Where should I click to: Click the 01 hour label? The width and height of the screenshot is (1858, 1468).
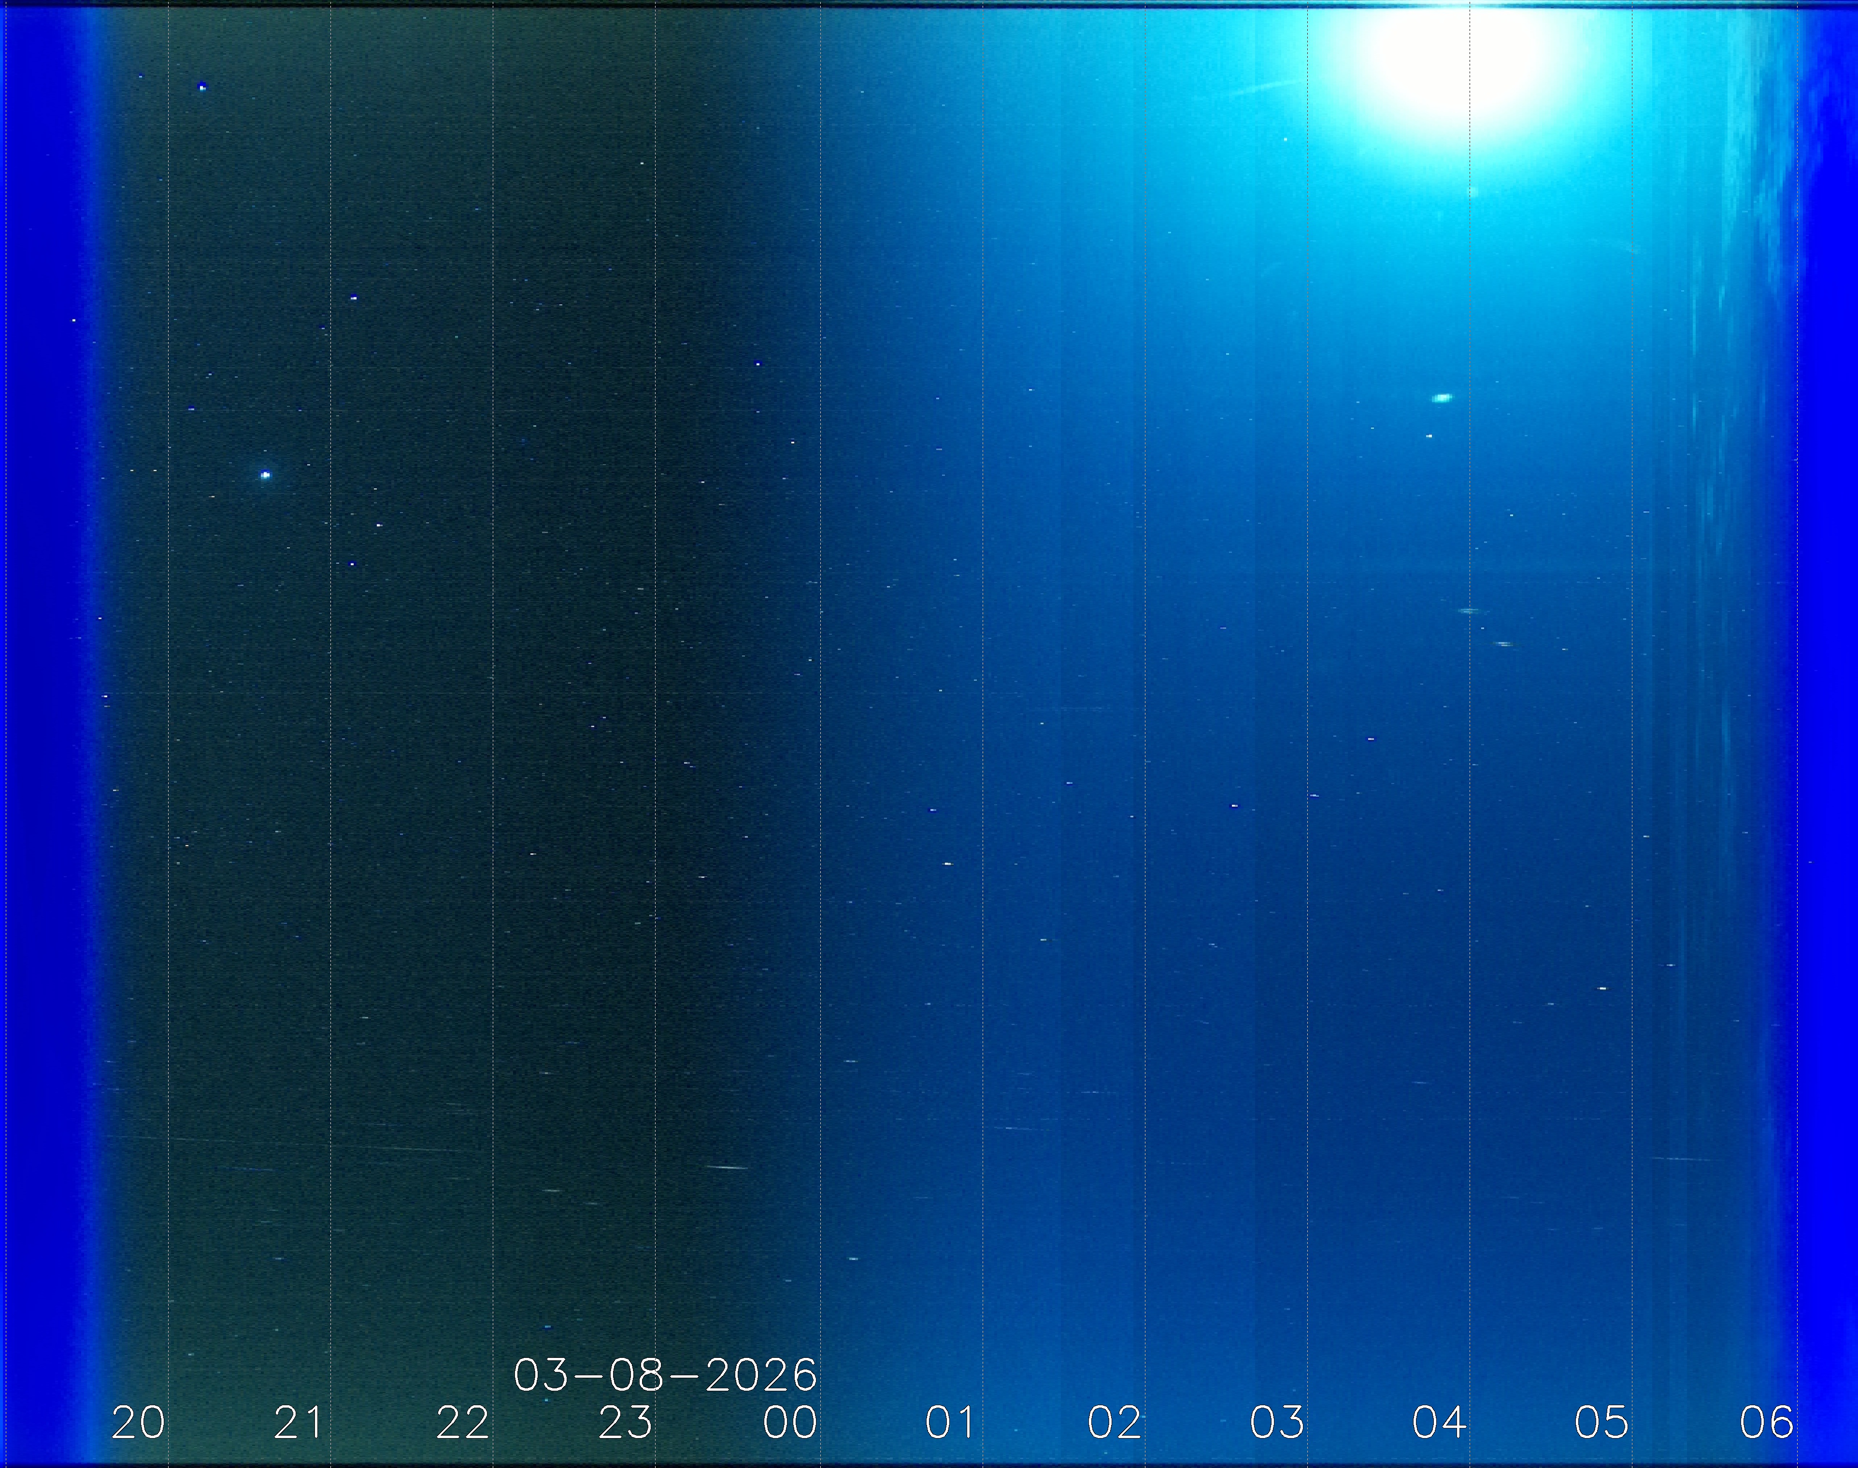(x=951, y=1423)
